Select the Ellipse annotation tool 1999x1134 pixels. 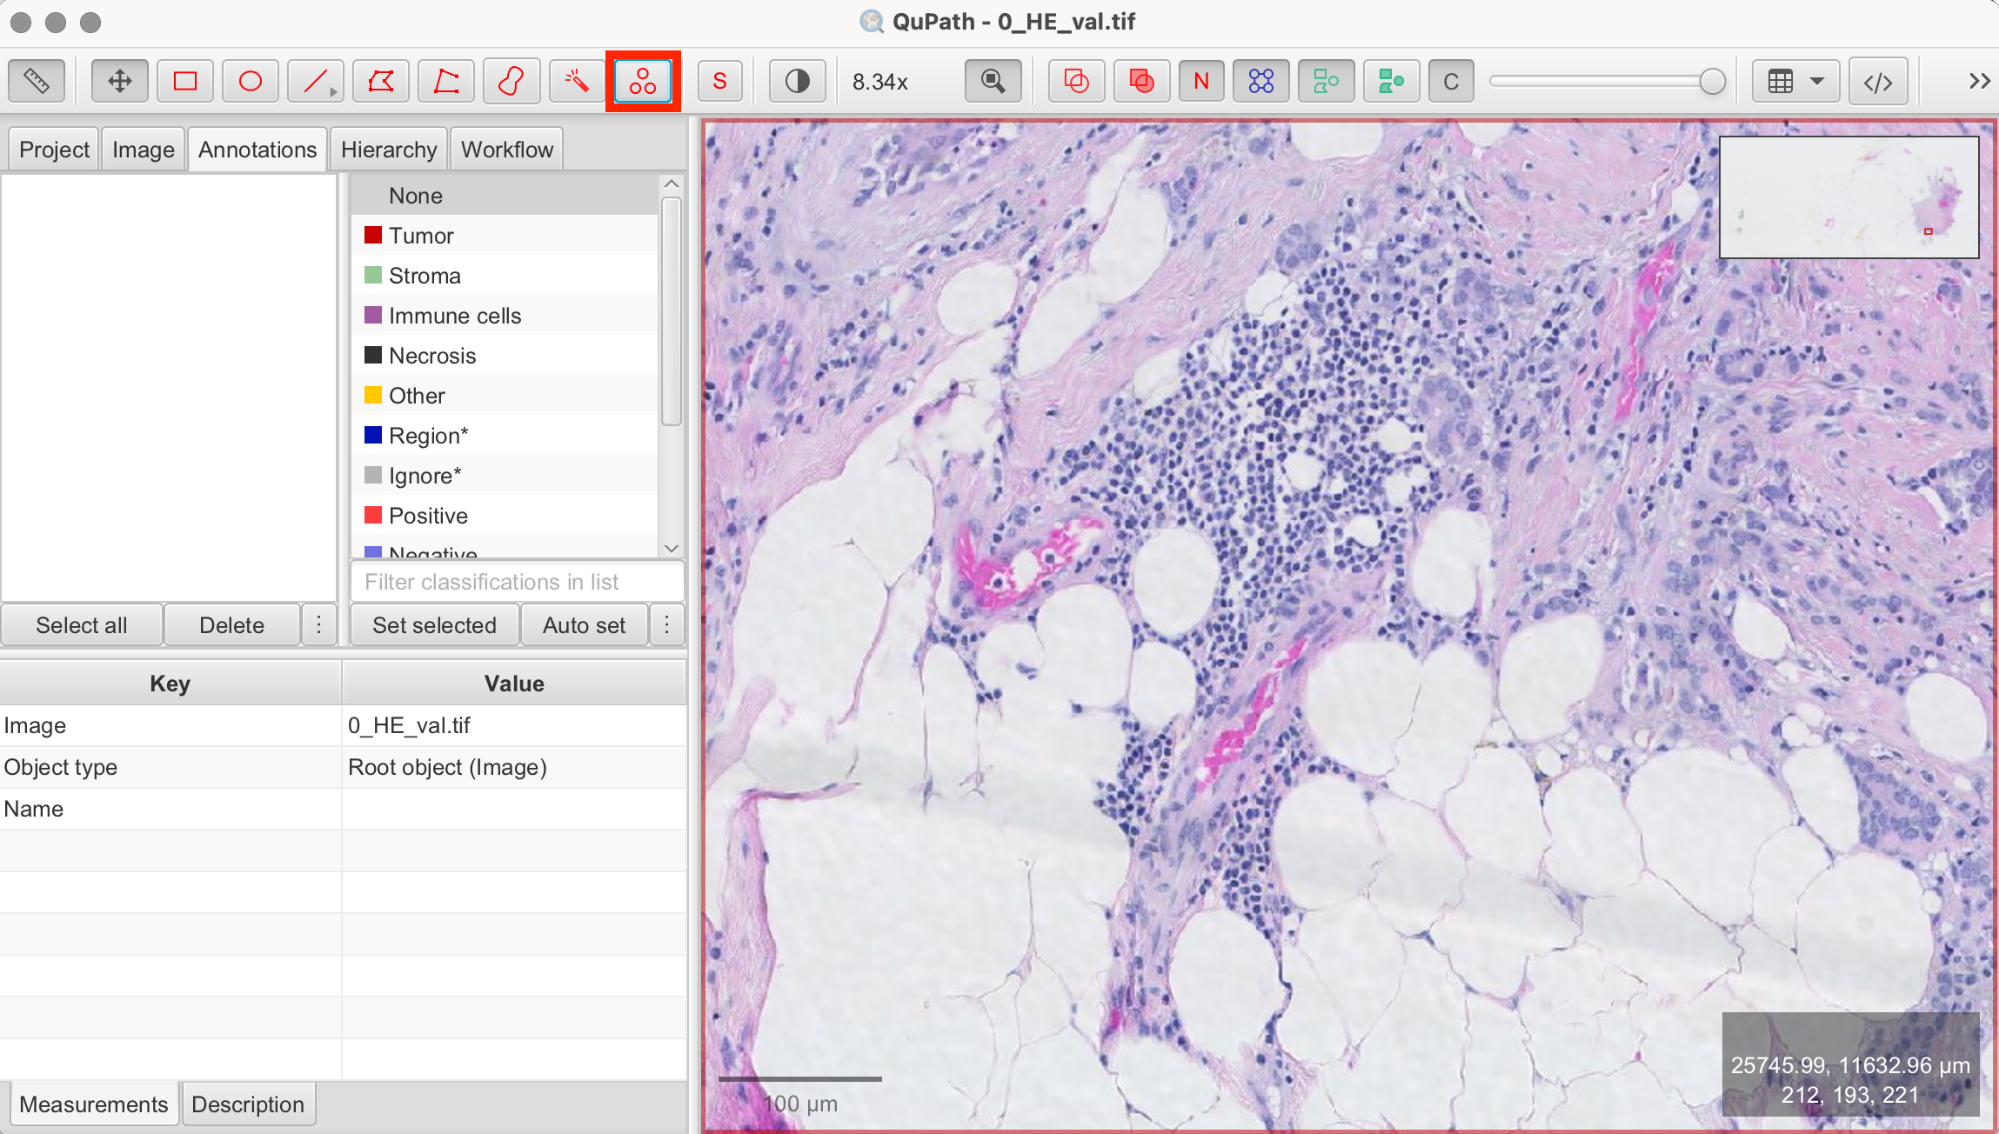click(x=251, y=82)
